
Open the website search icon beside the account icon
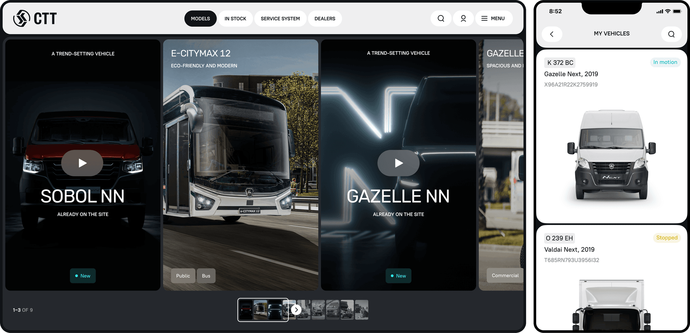click(441, 19)
